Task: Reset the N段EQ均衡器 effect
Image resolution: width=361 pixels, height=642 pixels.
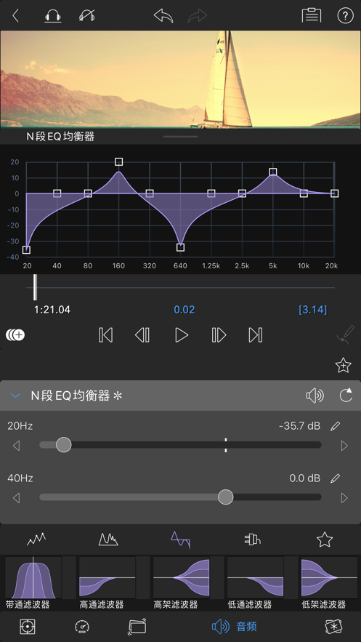Action: tap(346, 396)
